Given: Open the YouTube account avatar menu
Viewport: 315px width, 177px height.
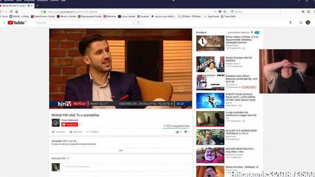Looking at the screenshot, I should (308, 23).
